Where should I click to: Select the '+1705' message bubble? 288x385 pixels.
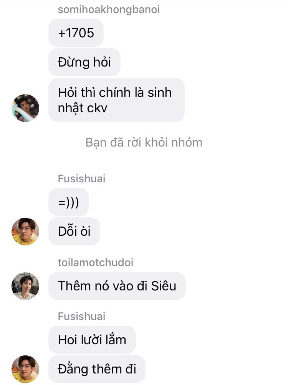pos(76,33)
